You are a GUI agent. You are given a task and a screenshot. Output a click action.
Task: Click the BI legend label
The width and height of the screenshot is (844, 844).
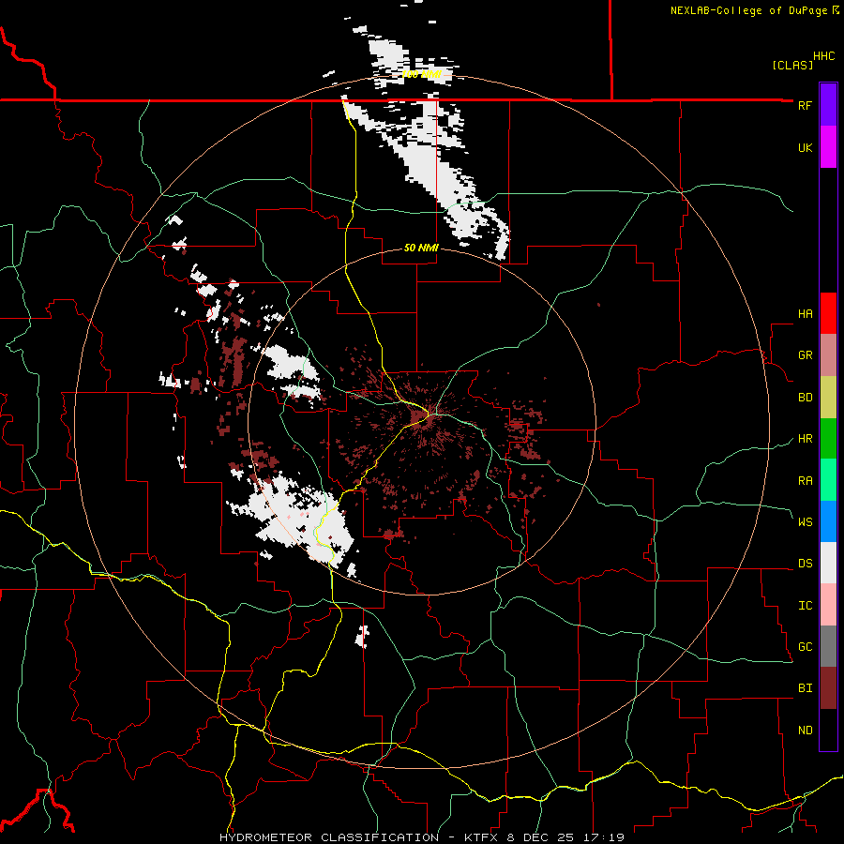(805, 688)
